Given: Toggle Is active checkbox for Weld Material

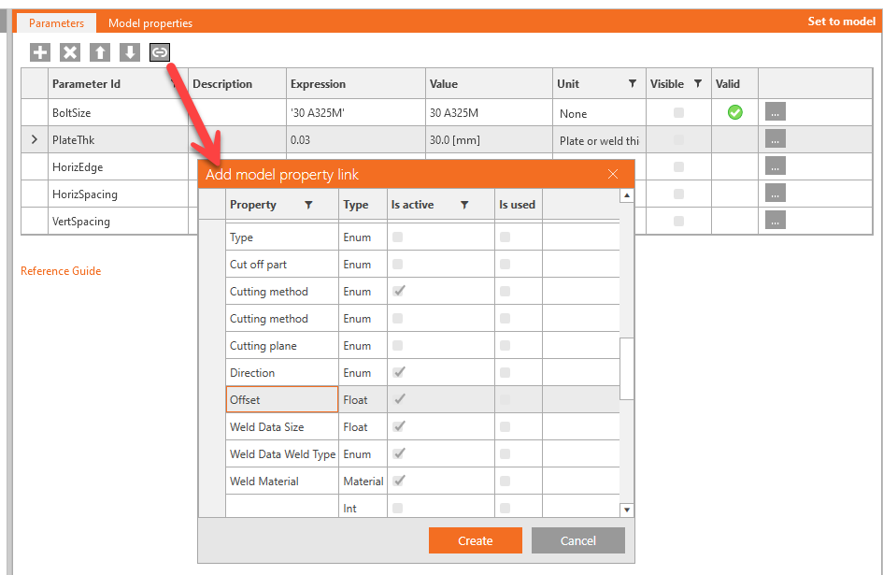Looking at the screenshot, I should (x=399, y=481).
